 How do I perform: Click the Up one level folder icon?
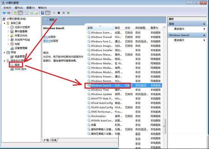[15, 13]
